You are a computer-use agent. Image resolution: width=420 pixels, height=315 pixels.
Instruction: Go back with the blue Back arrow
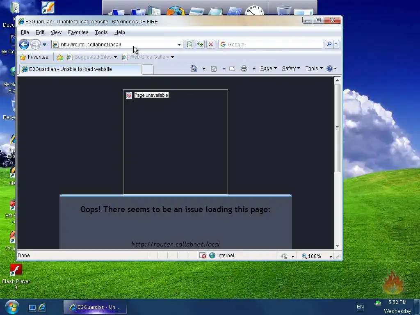click(x=24, y=44)
